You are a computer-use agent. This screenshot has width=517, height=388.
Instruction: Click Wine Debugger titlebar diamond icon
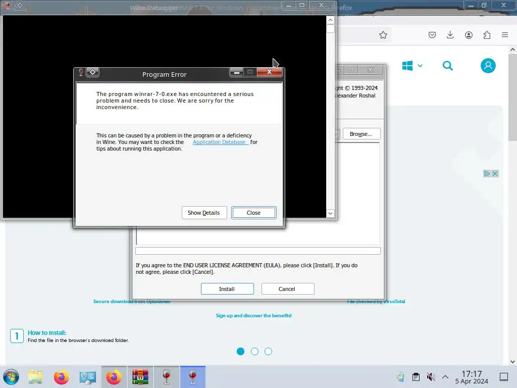(x=20, y=5)
